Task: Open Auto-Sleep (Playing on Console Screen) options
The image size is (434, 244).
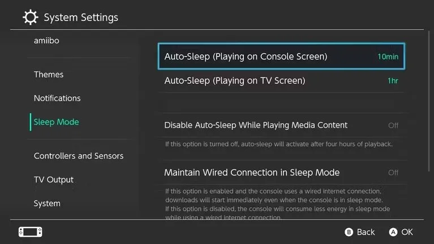Action: [x=246, y=57]
